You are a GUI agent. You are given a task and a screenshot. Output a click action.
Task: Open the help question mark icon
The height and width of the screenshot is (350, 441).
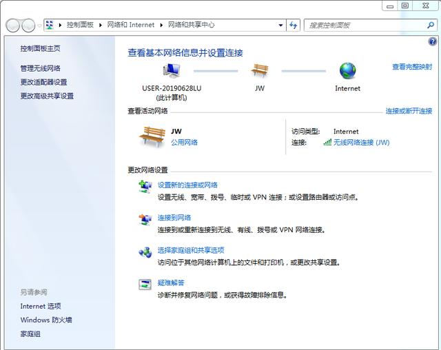pyautogui.click(x=432, y=41)
